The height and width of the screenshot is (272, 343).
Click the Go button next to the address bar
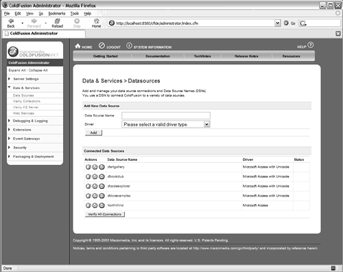[x=289, y=23]
